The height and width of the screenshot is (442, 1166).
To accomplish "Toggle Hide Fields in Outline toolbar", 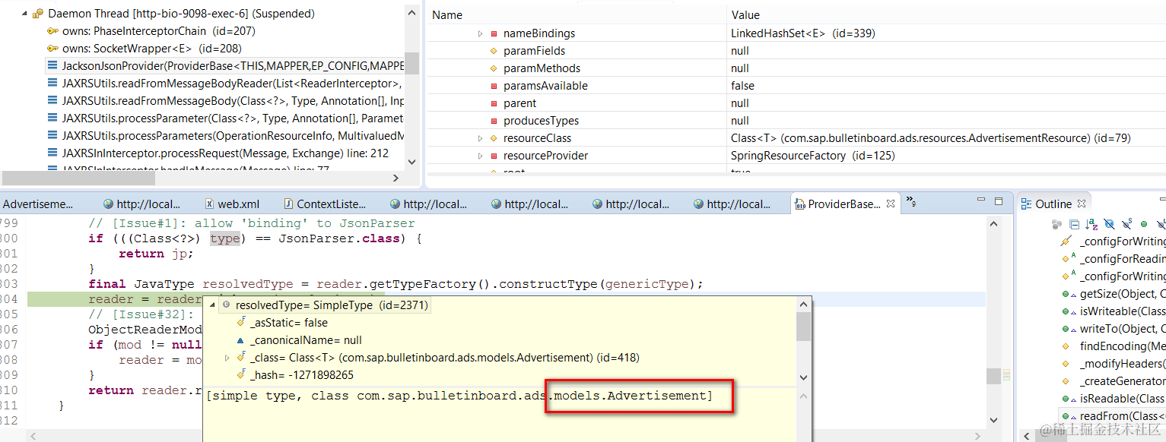I will point(1109,224).
